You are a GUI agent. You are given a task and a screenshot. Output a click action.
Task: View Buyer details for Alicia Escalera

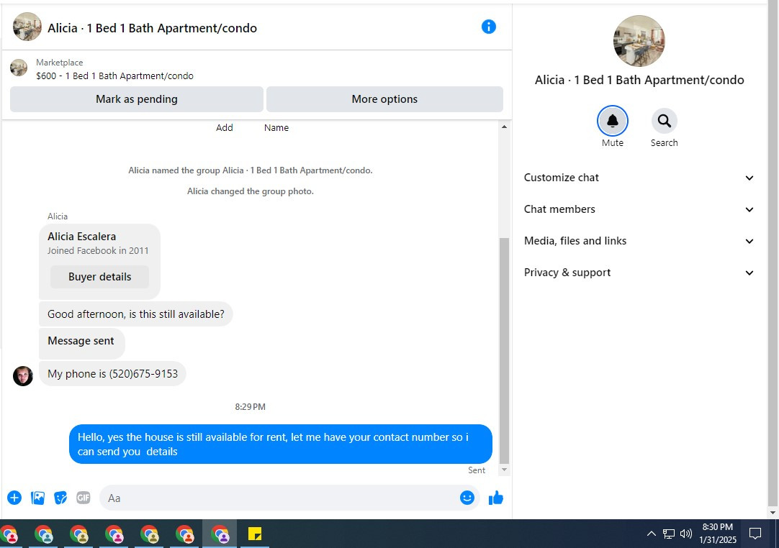click(x=99, y=276)
